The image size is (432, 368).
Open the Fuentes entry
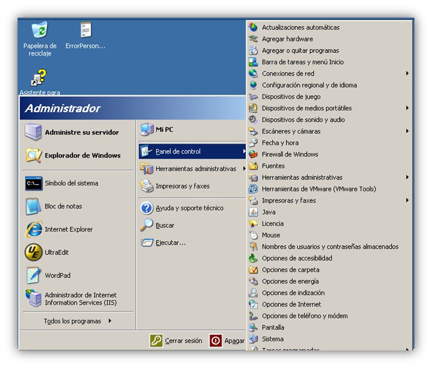pos(329,166)
